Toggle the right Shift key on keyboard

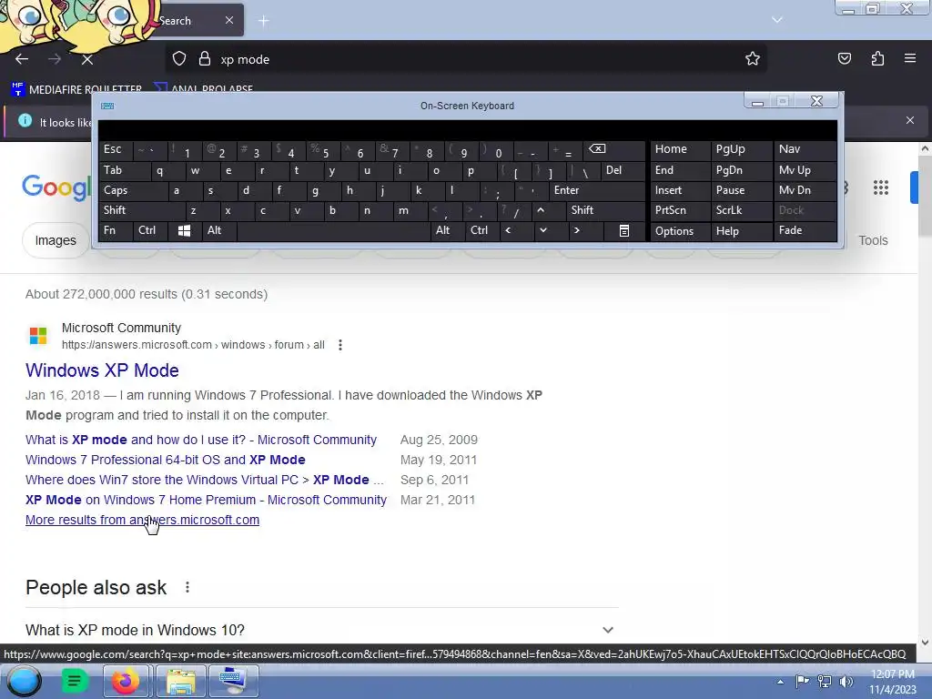point(605,210)
